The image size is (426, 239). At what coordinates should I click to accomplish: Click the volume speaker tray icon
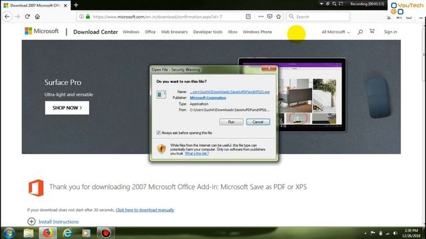395,233
